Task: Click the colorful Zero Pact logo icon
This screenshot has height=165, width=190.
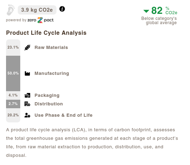Action: pos(40,20)
